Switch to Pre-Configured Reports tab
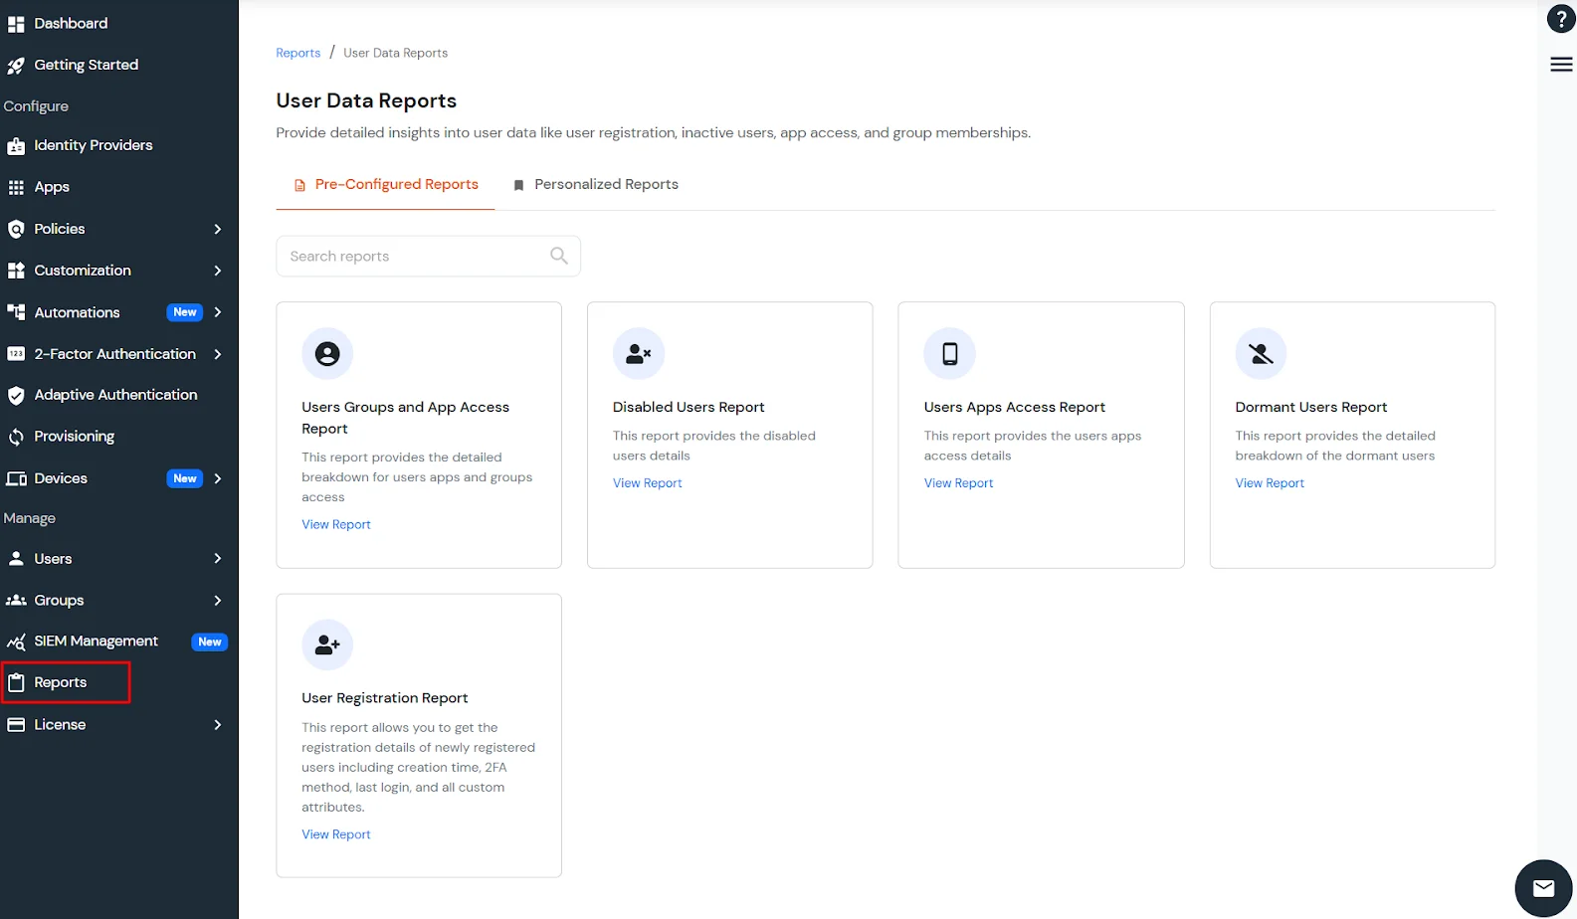Viewport: 1577px width, 919px height. (x=385, y=185)
